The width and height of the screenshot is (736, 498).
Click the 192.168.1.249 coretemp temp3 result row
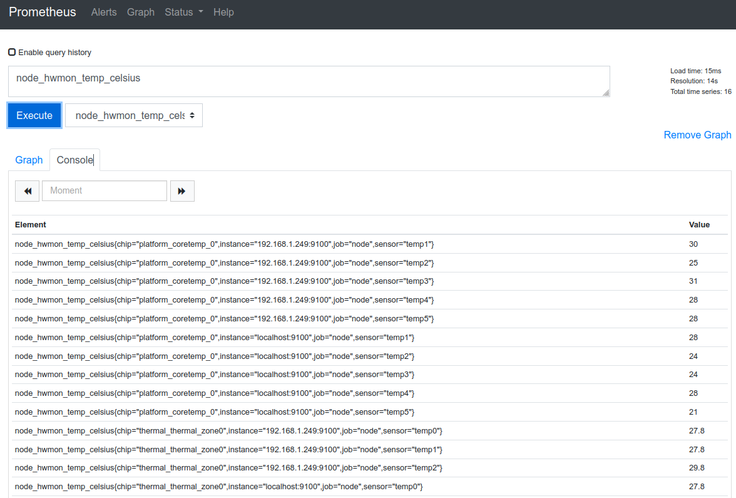(224, 281)
